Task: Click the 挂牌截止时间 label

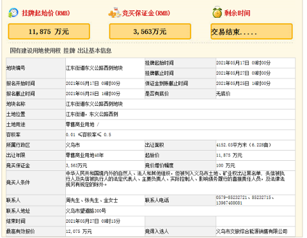Action: [x=159, y=73]
